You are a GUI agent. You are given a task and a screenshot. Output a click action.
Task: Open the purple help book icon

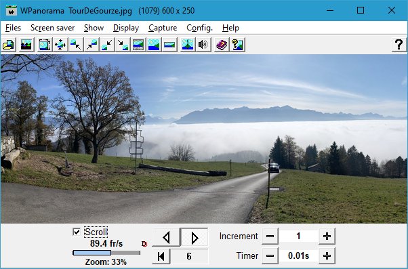pos(222,45)
